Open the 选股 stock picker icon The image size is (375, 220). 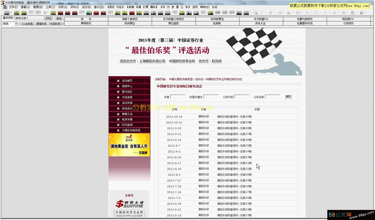139,13
